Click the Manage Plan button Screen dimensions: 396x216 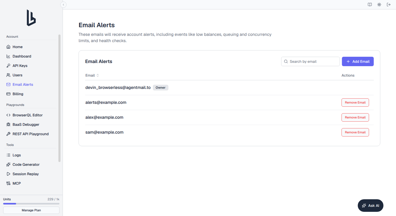click(31, 210)
